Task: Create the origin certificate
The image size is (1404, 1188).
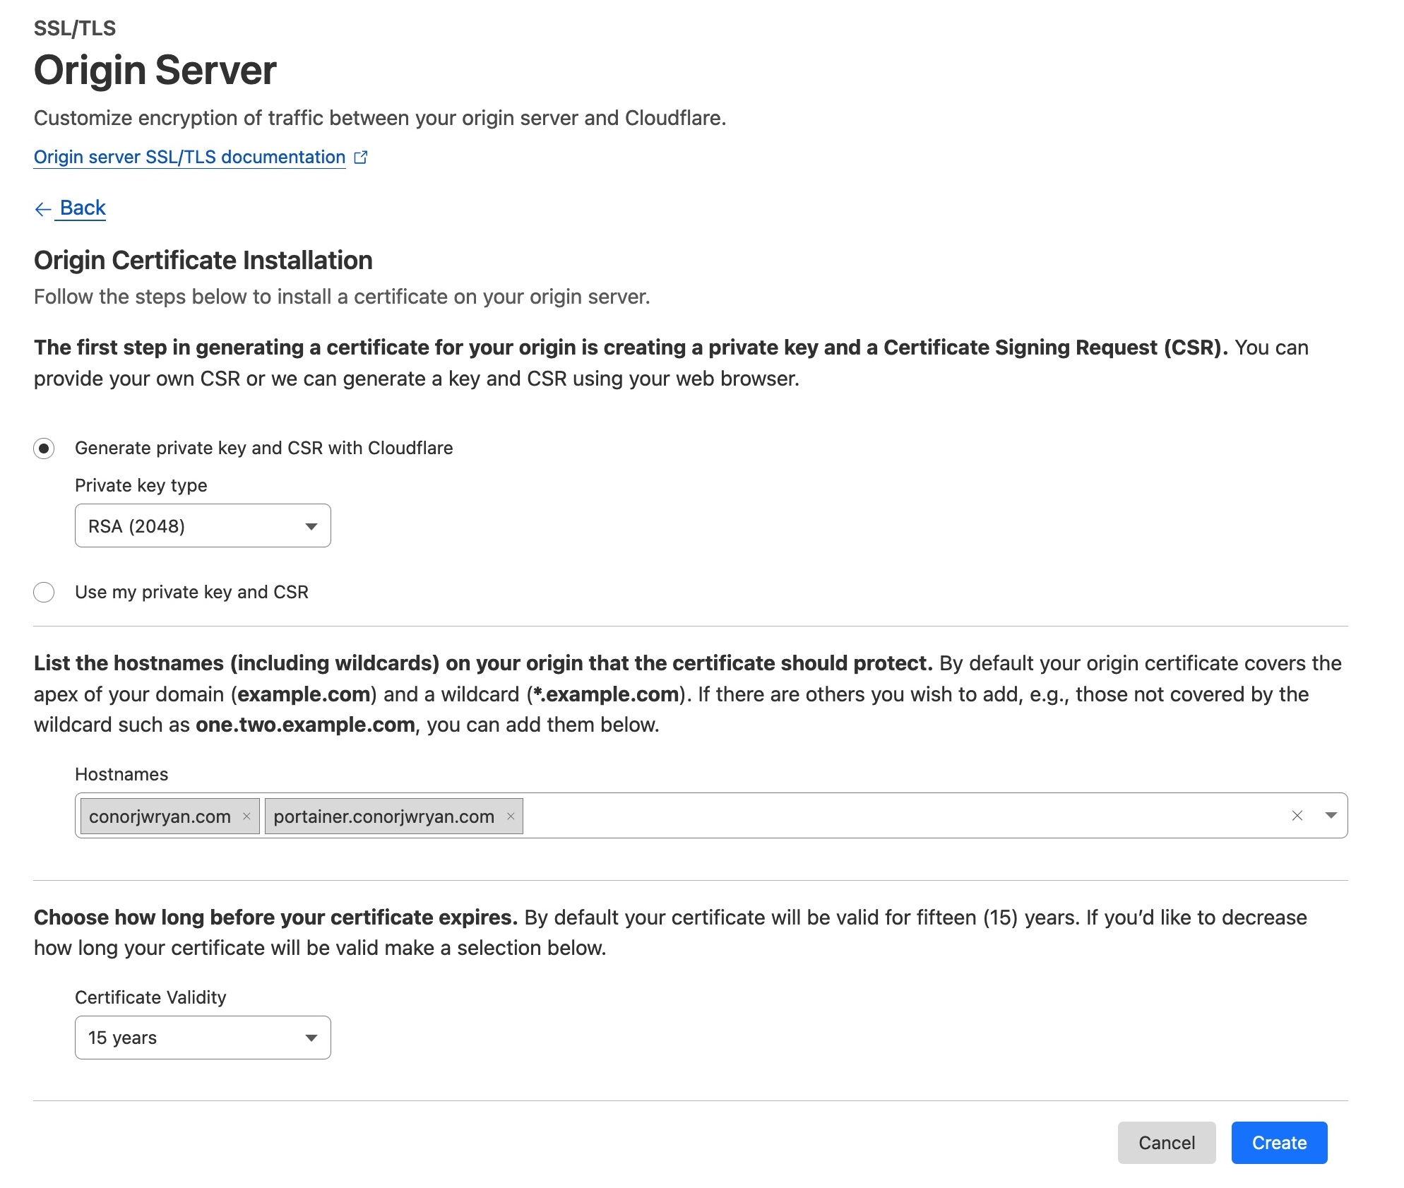Action: 1278,1142
